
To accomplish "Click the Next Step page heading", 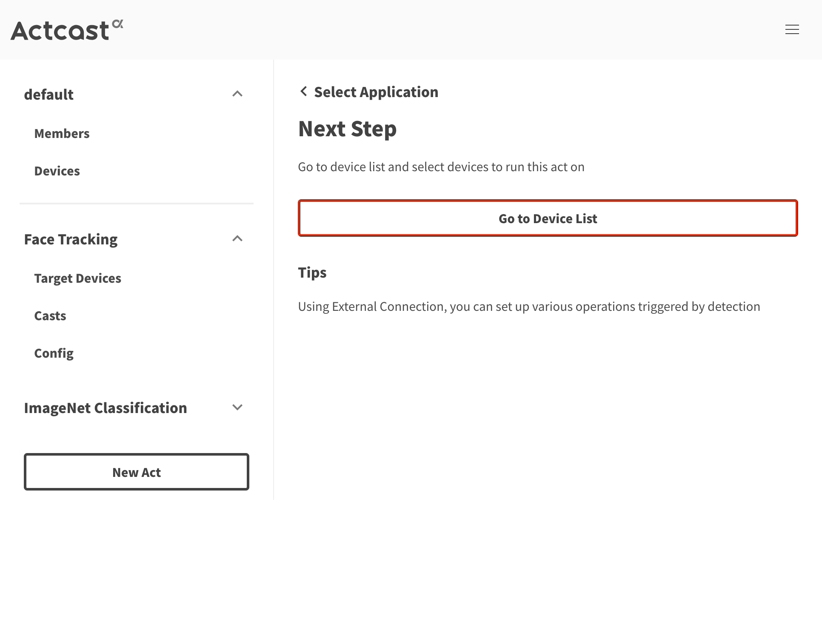I will pyautogui.click(x=347, y=129).
